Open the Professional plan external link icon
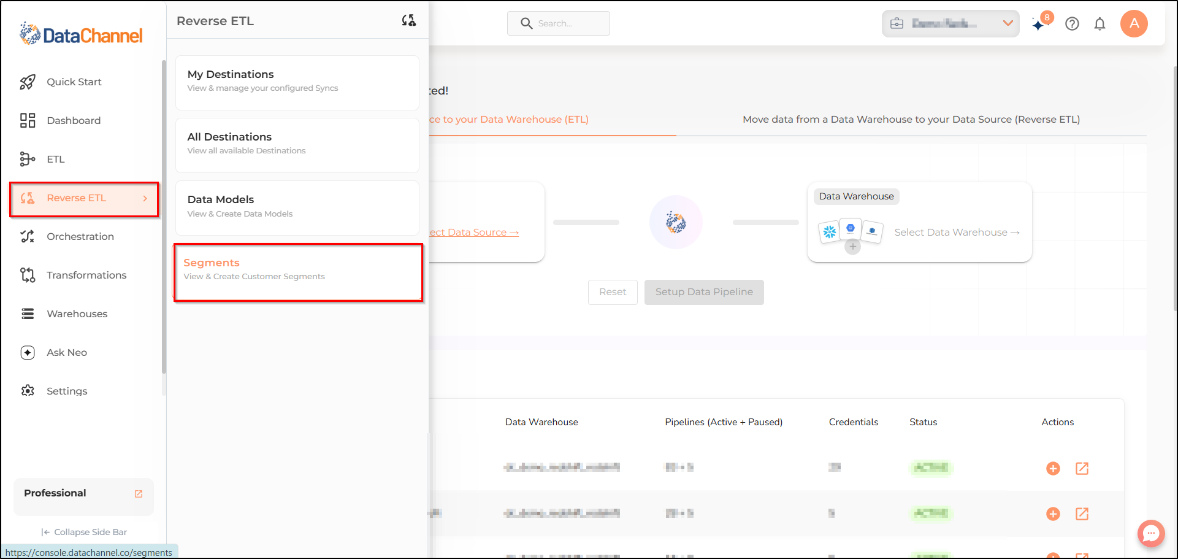The image size is (1178, 559). (139, 494)
